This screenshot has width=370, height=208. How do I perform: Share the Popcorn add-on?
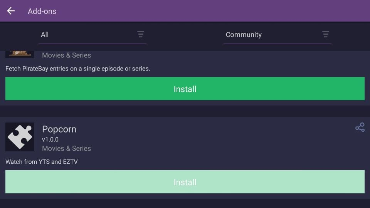point(360,127)
